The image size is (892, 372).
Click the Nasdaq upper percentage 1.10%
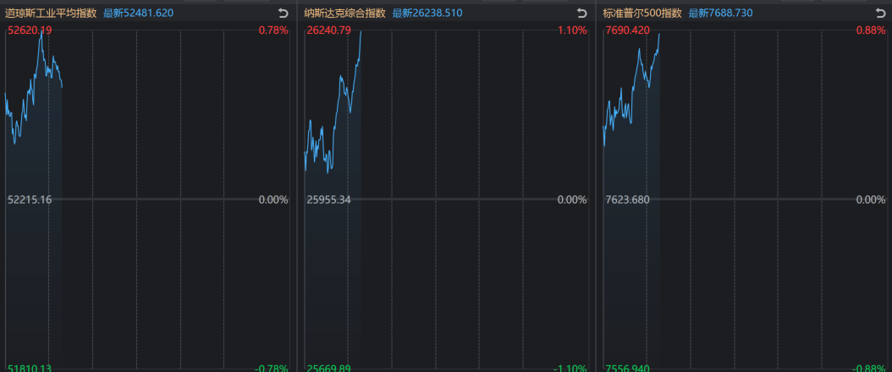[x=572, y=30]
